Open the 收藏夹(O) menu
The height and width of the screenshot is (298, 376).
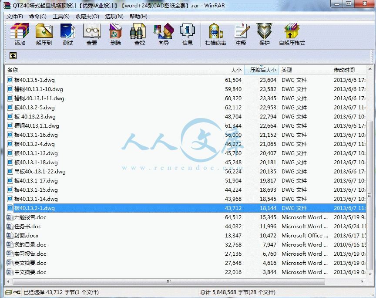(87, 16)
